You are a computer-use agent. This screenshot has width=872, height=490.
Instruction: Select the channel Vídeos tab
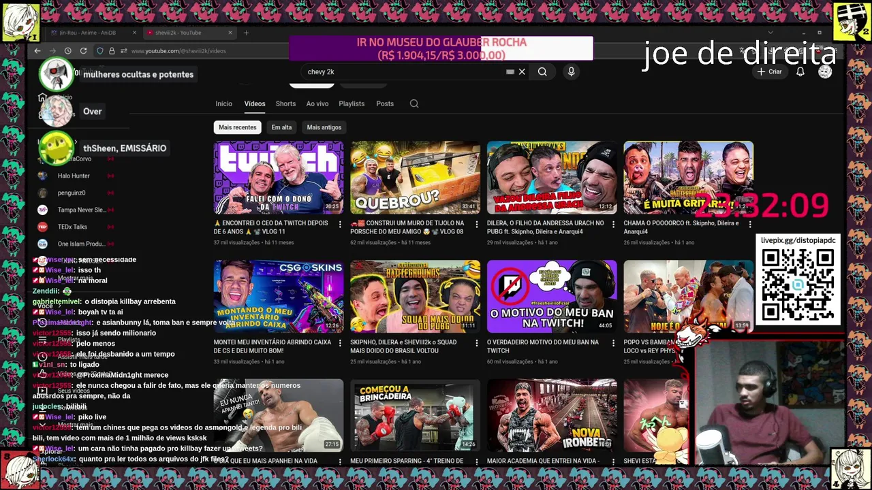coord(255,103)
